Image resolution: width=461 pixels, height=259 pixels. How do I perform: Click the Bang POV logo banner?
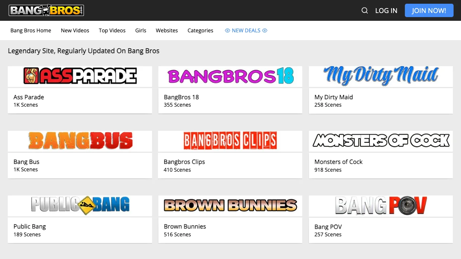[381, 205]
